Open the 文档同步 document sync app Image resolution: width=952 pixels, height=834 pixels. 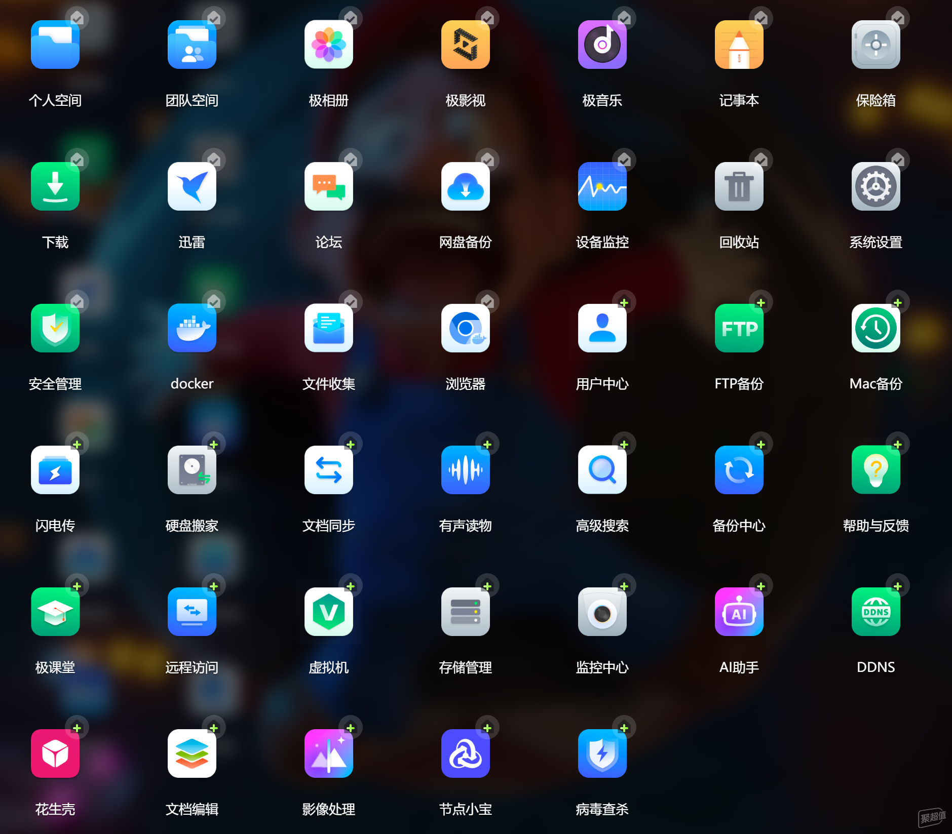pyautogui.click(x=329, y=470)
